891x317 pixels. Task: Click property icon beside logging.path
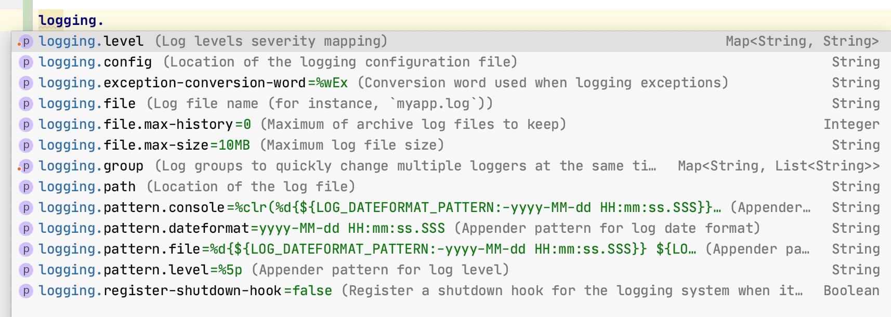coord(25,187)
